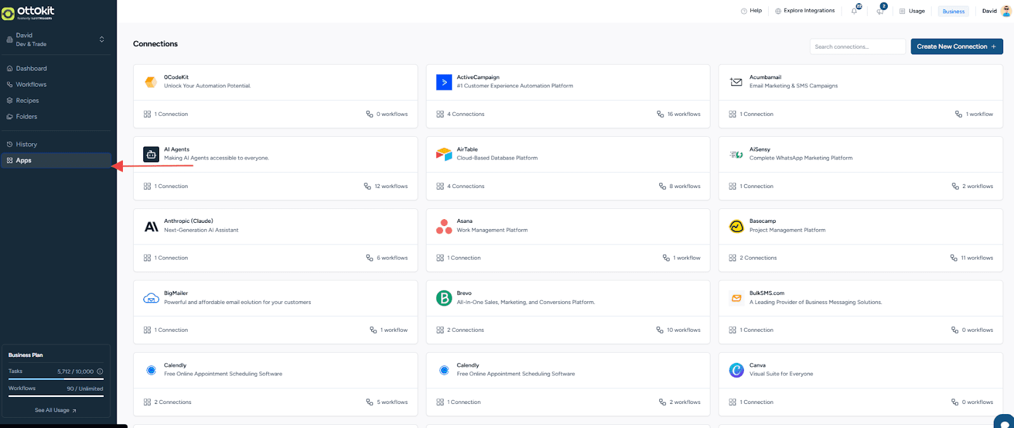This screenshot has height=428, width=1014.
Task: Open the AirTable app icon
Action: tap(444, 154)
